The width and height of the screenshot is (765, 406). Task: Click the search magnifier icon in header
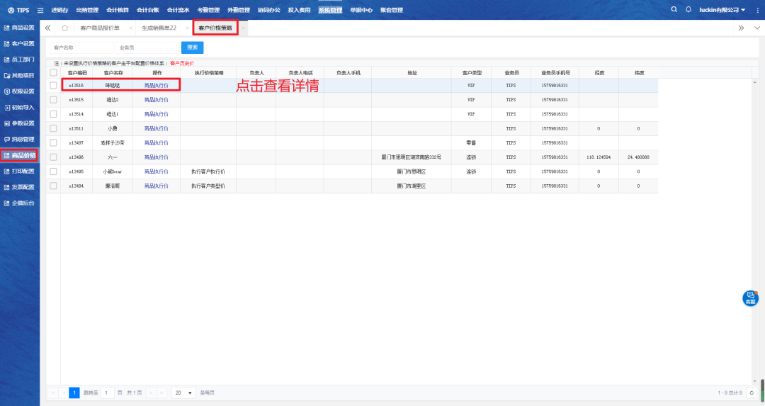click(674, 9)
